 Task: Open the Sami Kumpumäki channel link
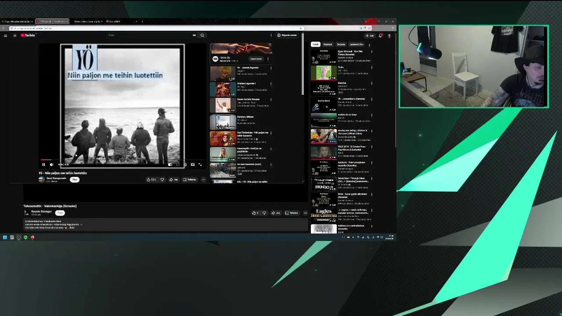tap(56, 178)
